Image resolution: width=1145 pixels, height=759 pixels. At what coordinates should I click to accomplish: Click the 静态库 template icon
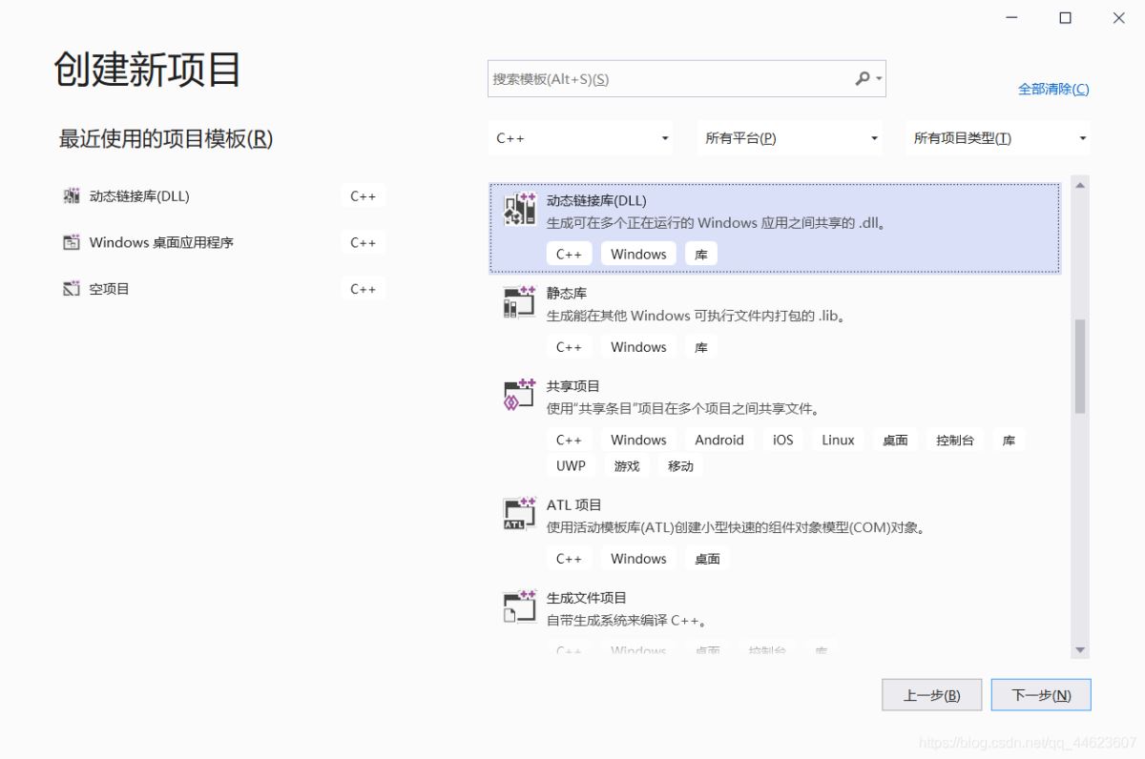(516, 303)
